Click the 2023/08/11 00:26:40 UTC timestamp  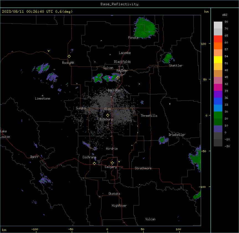point(27,12)
